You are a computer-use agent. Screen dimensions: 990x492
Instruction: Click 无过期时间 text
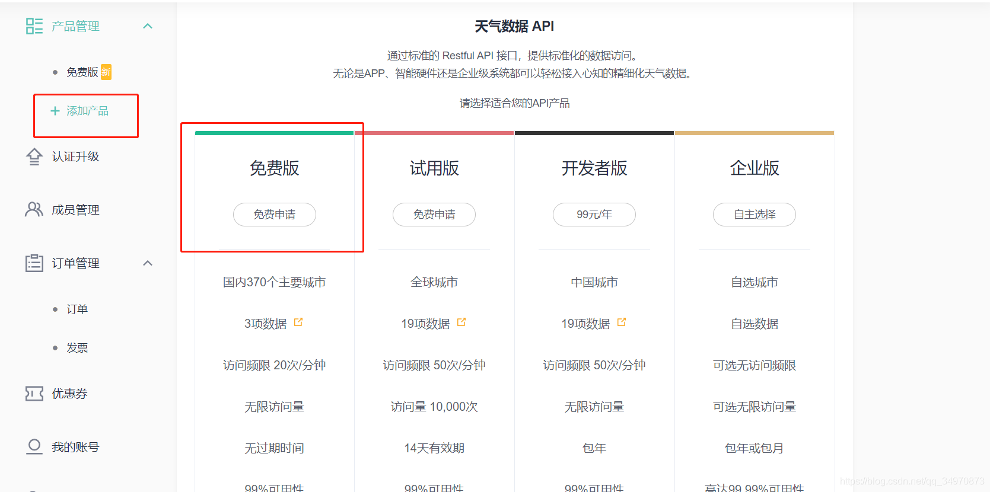tap(275, 448)
